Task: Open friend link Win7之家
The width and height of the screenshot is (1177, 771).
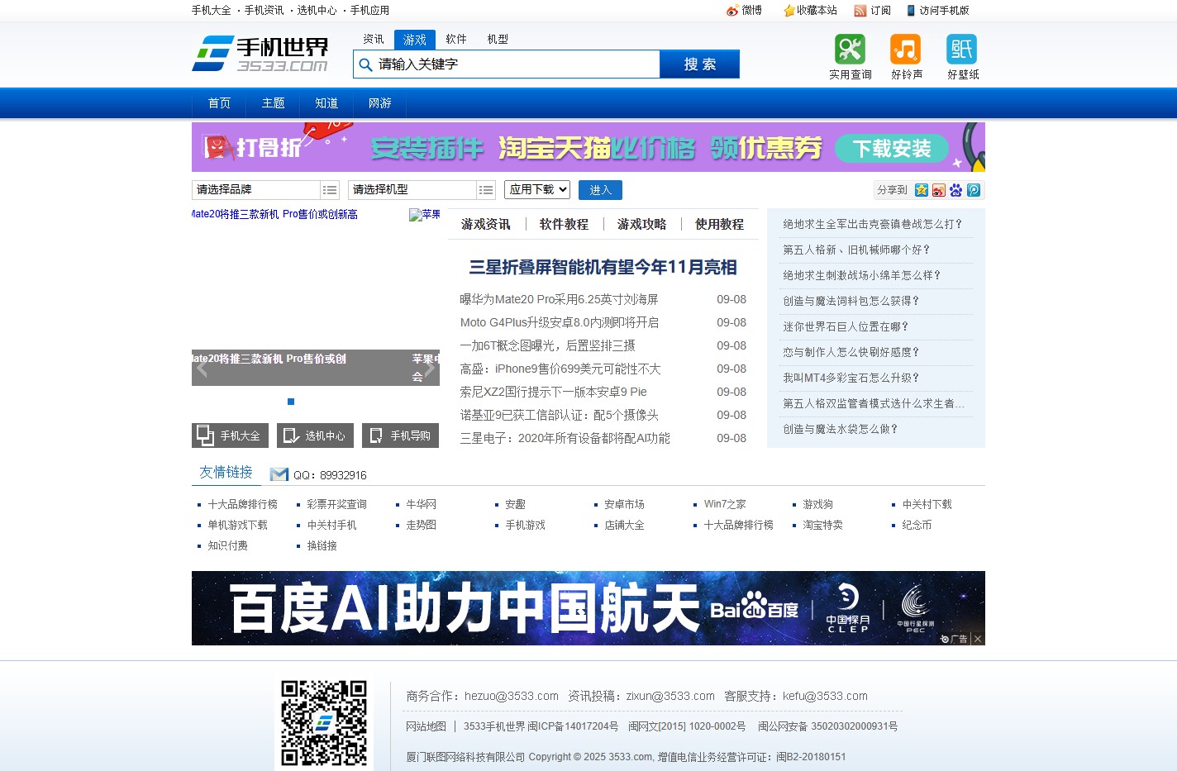Action: tap(725, 504)
